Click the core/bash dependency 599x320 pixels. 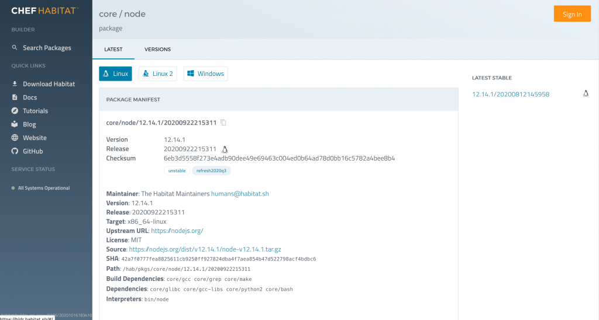click(x=279, y=289)
